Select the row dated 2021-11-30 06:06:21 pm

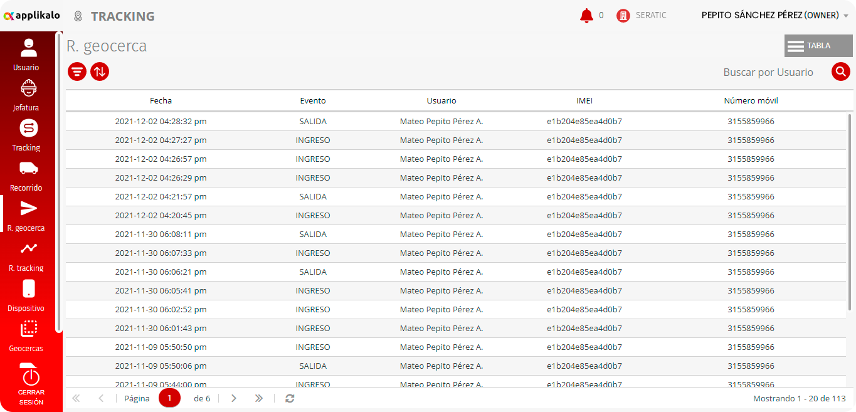456,272
